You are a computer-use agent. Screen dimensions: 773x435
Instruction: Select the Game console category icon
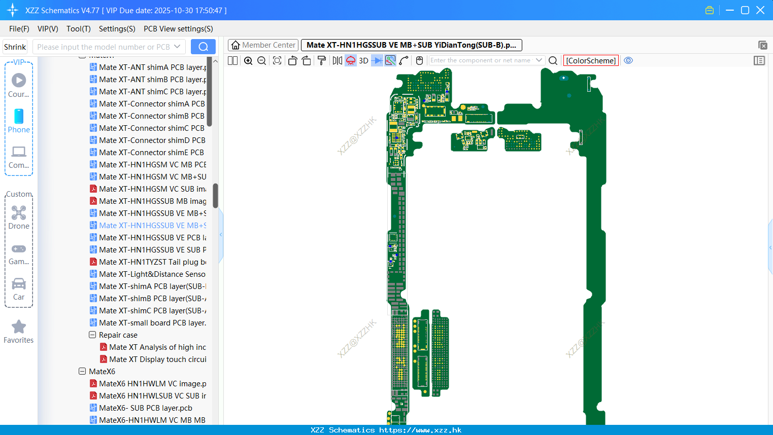click(x=19, y=253)
